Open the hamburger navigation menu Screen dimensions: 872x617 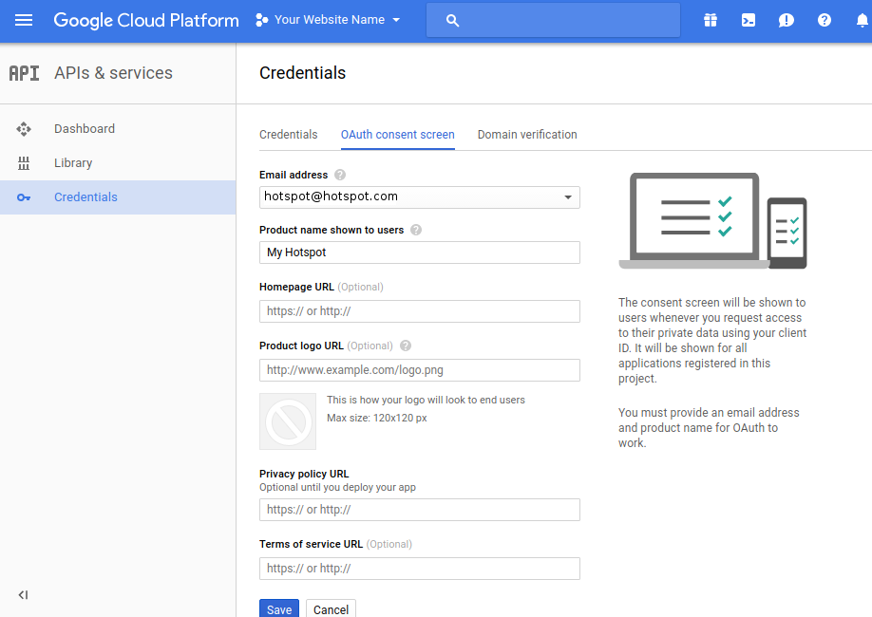24,21
